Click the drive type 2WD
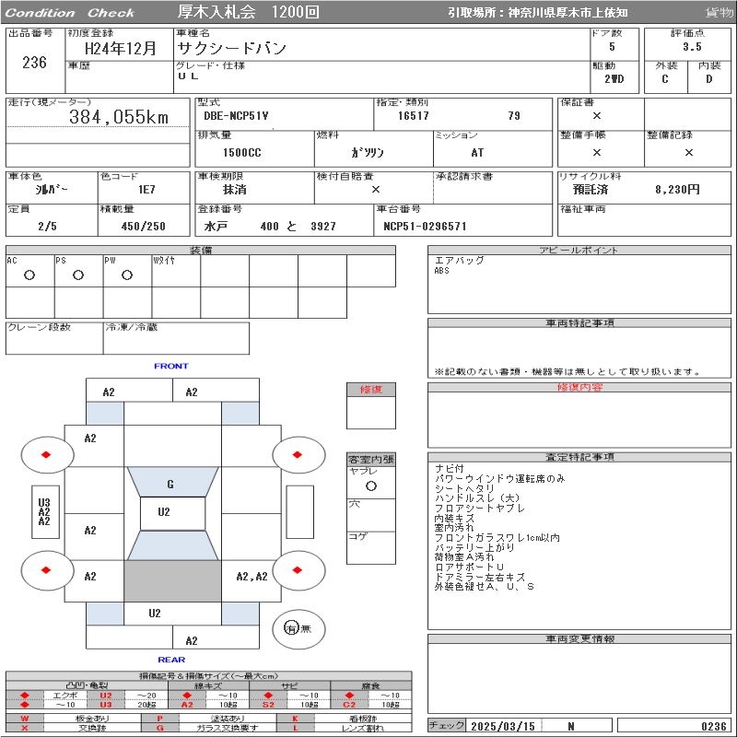Viewport: 737px width, 737px height. (614, 79)
